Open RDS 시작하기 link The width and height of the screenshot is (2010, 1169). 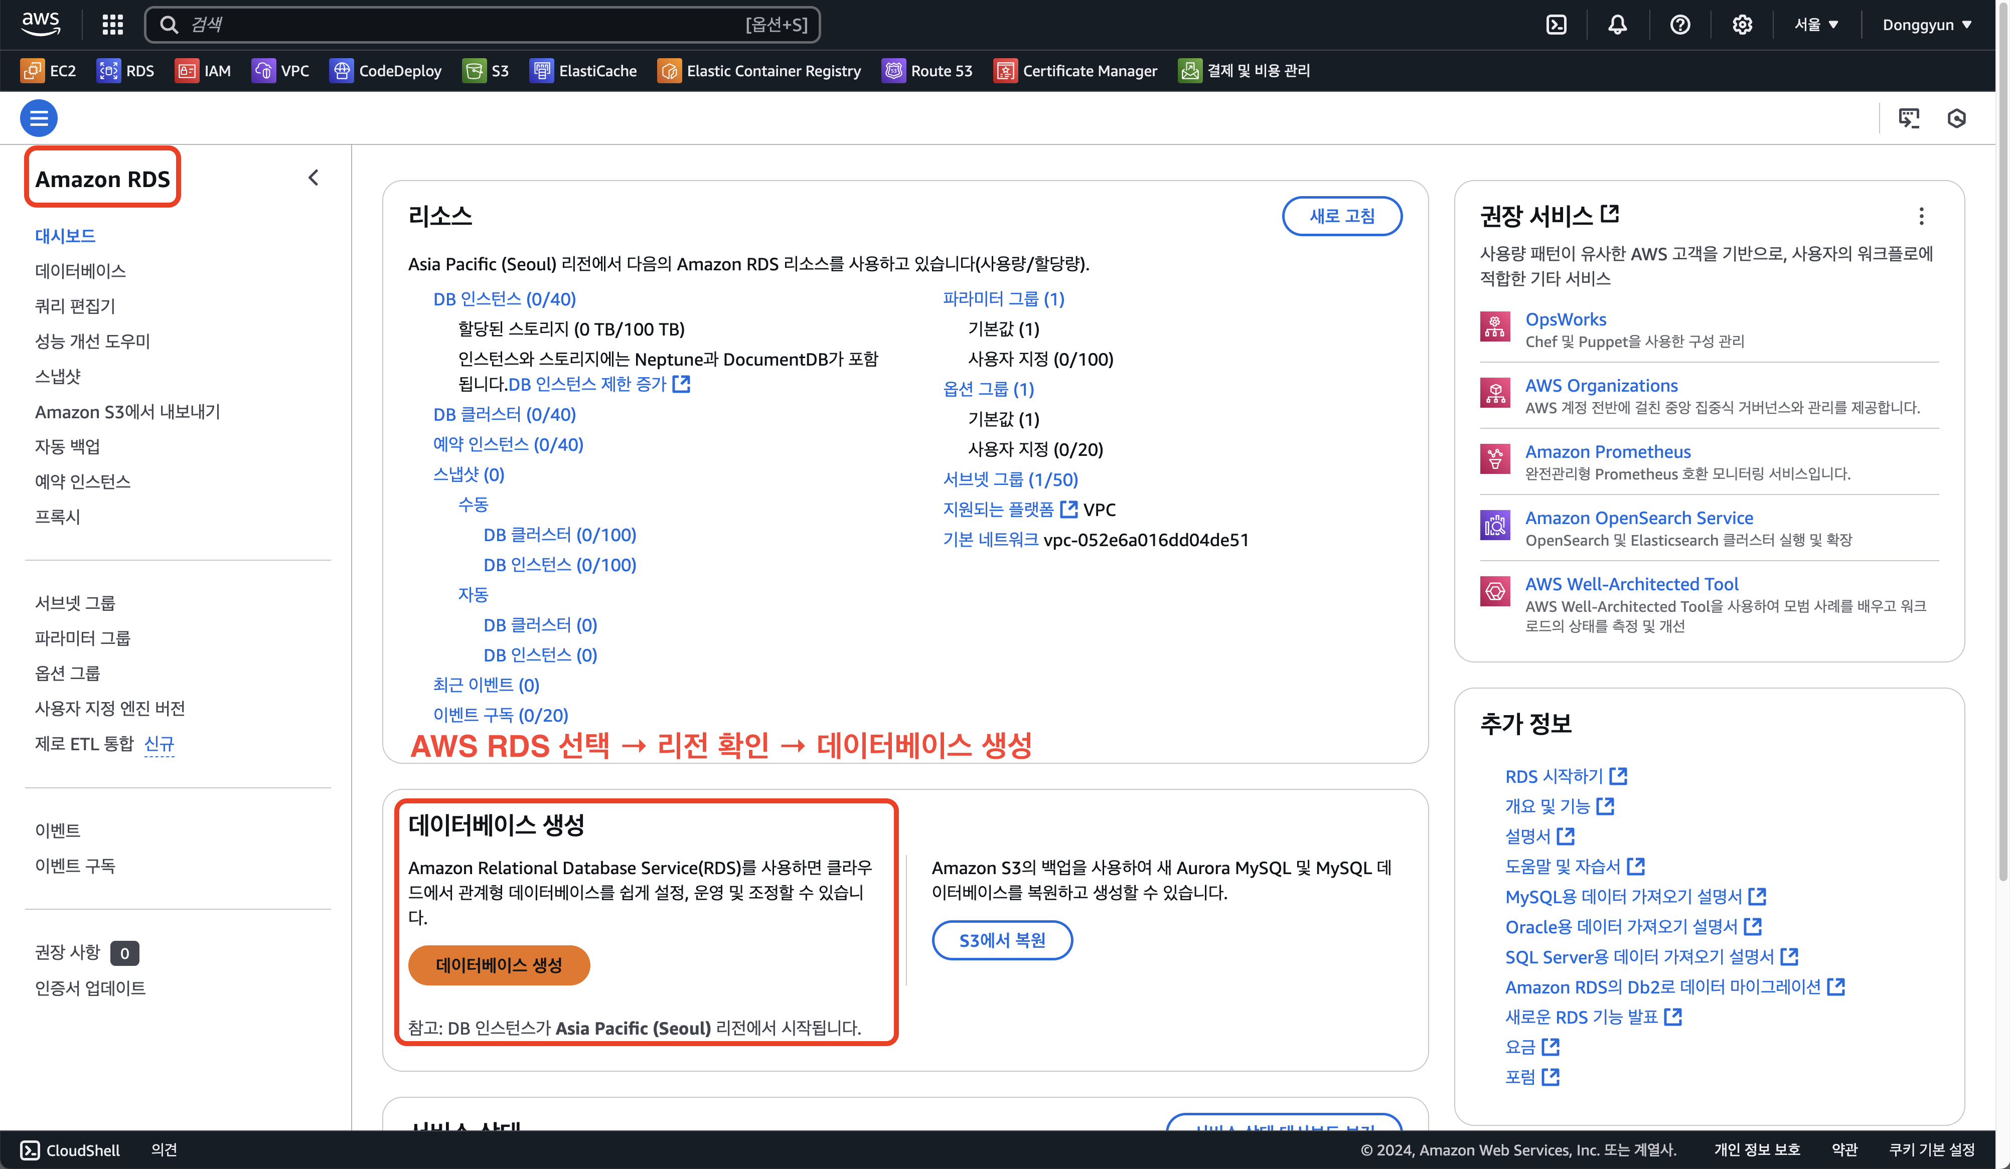click(x=1566, y=776)
